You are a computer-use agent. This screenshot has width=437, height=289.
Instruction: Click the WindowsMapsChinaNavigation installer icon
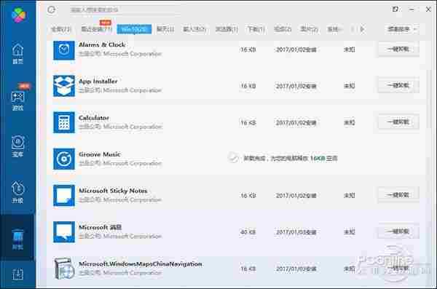point(64,269)
